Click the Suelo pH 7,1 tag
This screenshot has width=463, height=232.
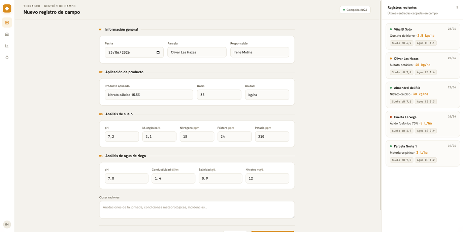pos(401,102)
